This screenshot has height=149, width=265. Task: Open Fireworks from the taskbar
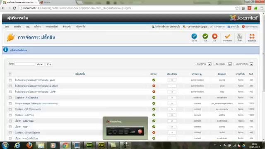101,145
